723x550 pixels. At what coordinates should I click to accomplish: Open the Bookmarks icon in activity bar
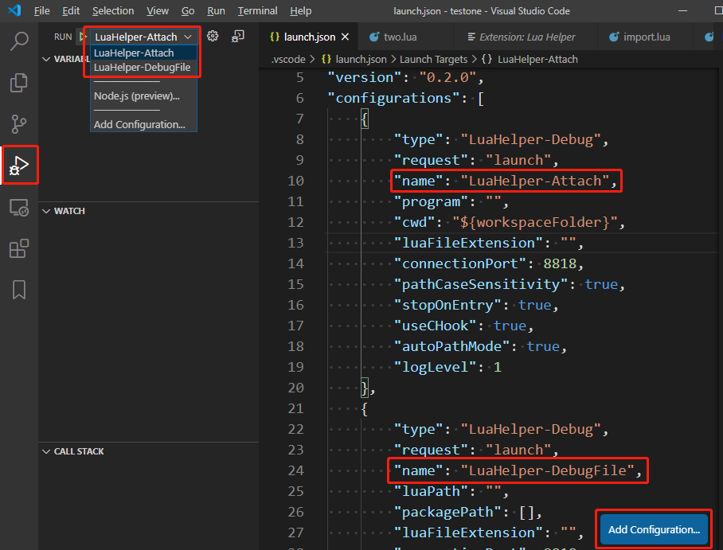(x=19, y=290)
